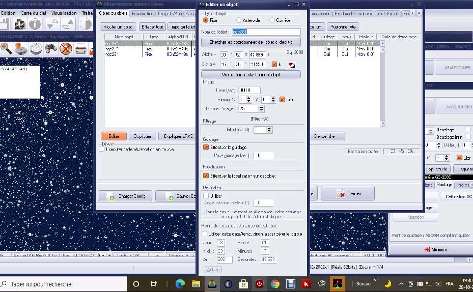
Task: Adjust the Nombre d'images spinner arrows
Action: click(261, 109)
